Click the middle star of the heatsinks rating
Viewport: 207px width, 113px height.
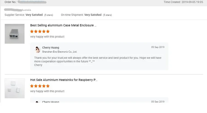tap(40, 86)
